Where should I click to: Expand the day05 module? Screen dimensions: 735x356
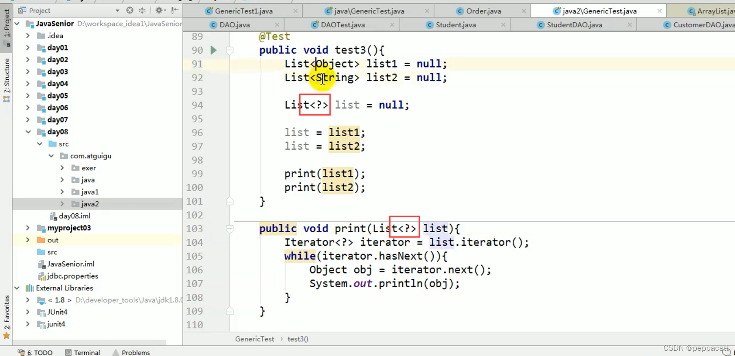pos(28,96)
